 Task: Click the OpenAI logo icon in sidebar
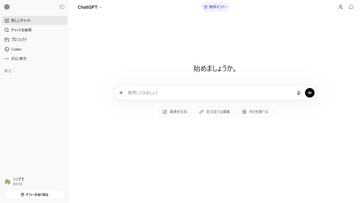7,7
